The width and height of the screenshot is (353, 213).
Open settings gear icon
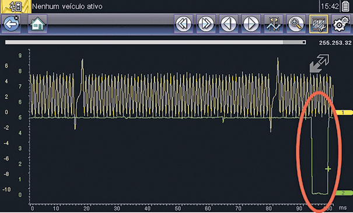pos(341,24)
